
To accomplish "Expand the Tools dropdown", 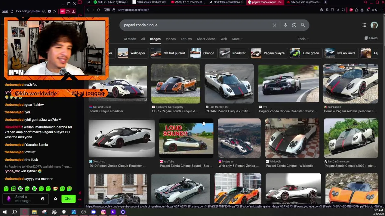I will 303,39.
